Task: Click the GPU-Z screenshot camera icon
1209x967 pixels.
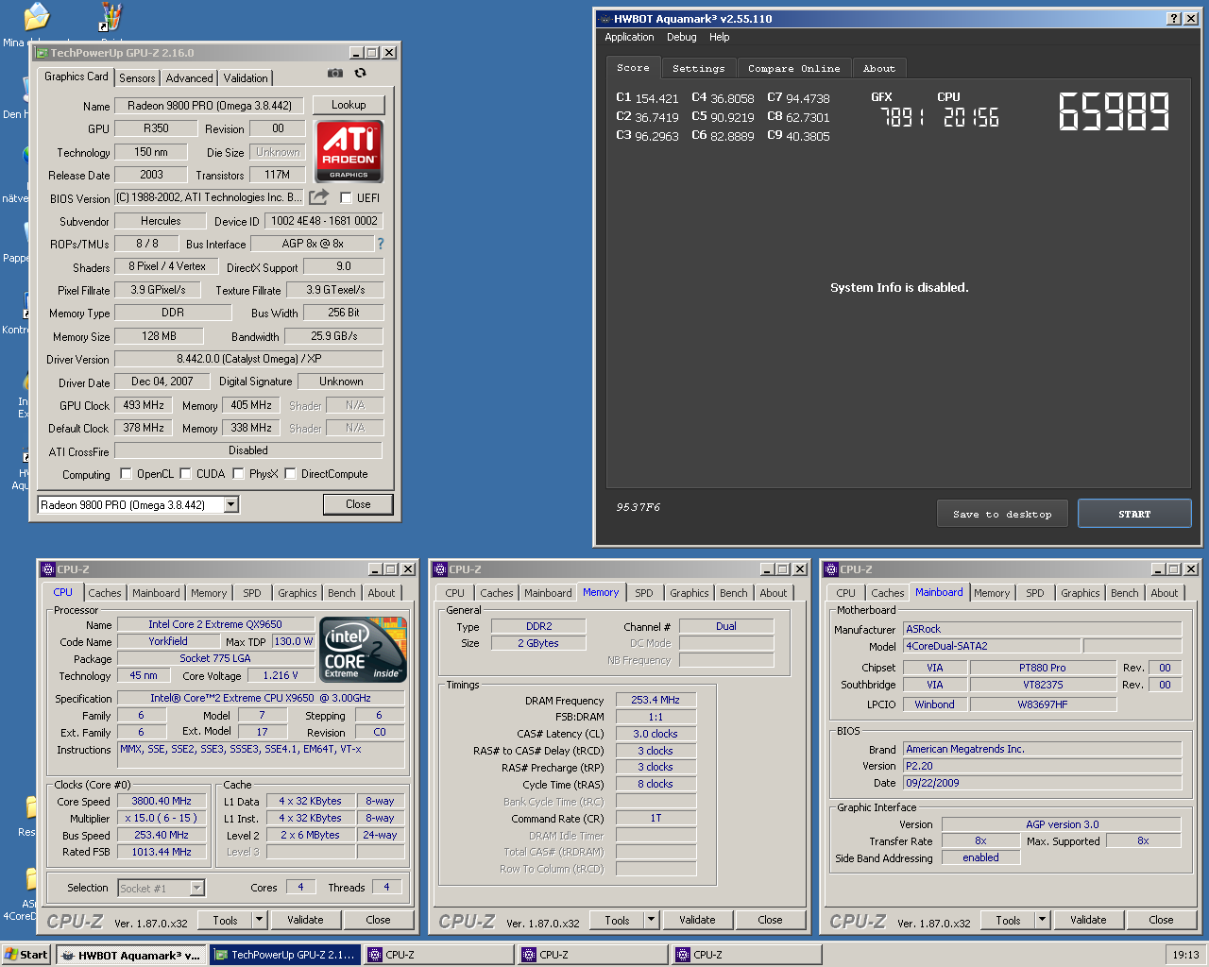Action: pyautogui.click(x=335, y=73)
